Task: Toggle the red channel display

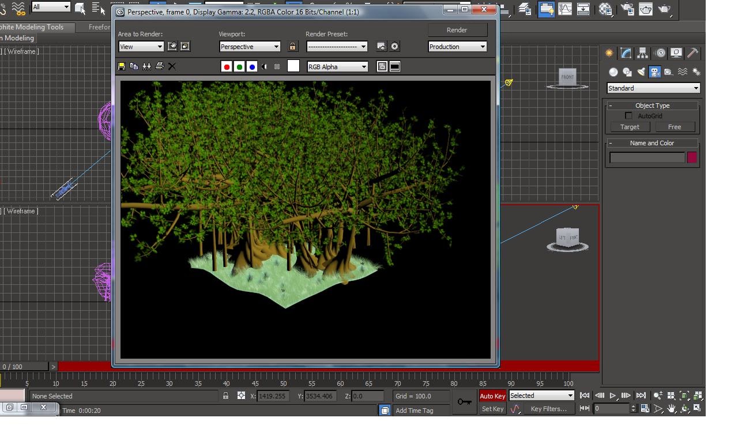Action: click(x=227, y=67)
